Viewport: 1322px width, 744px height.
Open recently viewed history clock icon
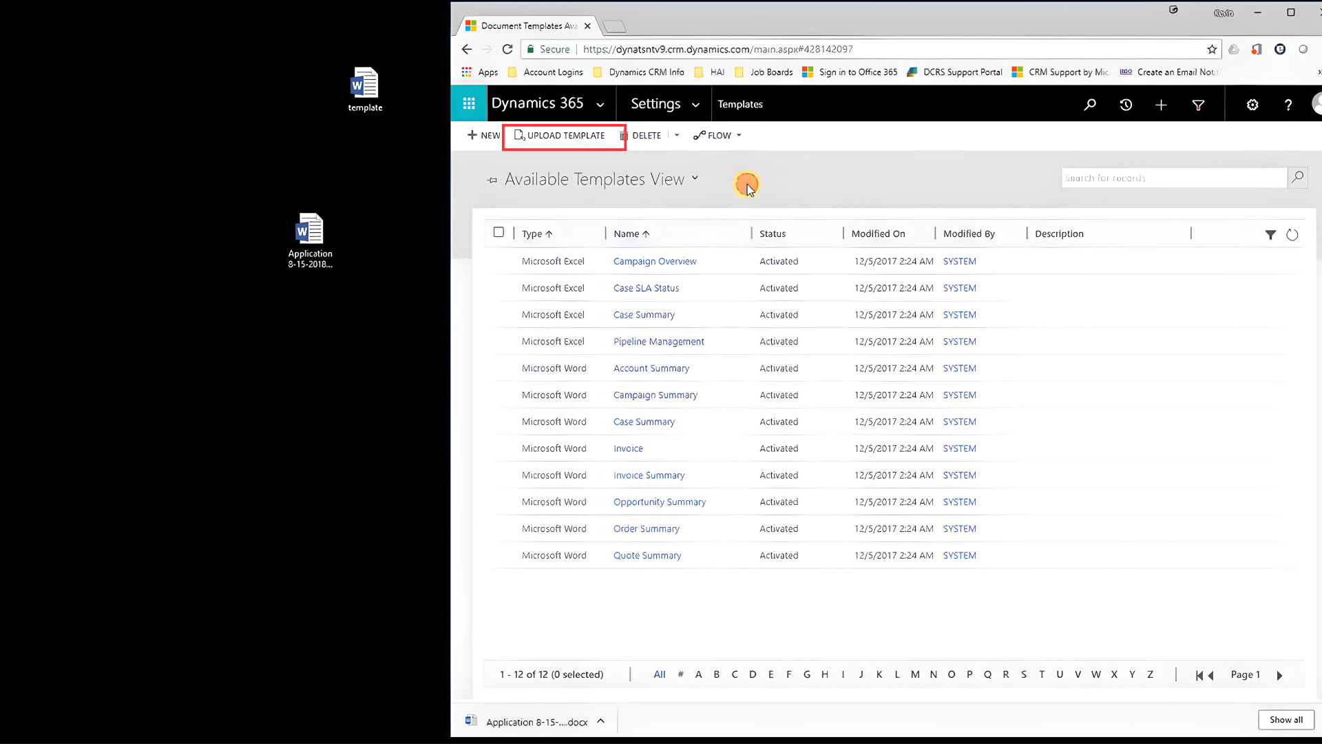point(1126,105)
